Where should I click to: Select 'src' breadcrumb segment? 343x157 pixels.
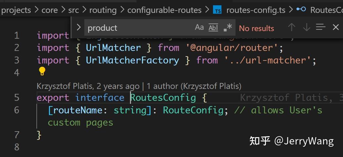click(73, 10)
